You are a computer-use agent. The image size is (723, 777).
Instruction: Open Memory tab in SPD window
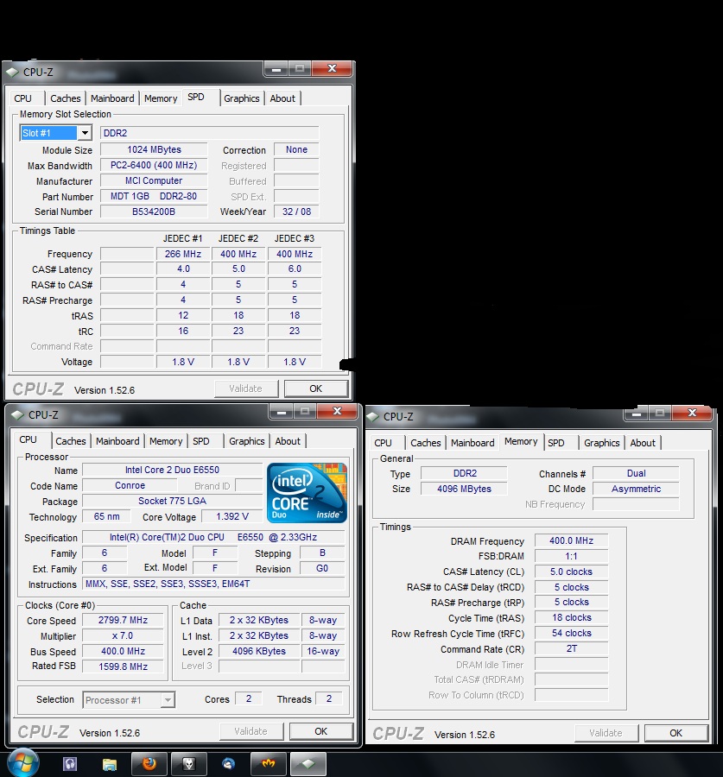tap(161, 98)
